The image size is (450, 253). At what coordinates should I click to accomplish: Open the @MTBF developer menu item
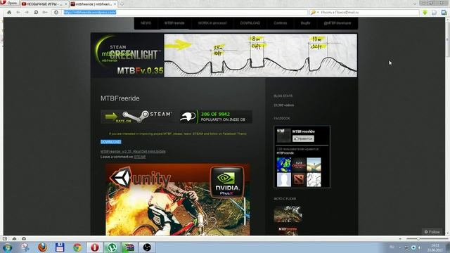pos(337,23)
